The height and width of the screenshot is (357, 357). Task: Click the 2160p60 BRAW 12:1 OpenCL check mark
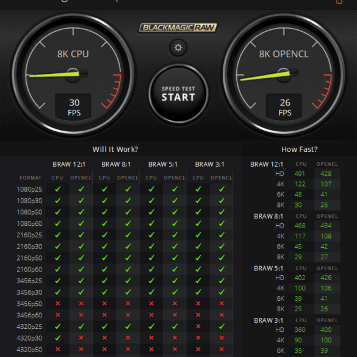pos(81,269)
